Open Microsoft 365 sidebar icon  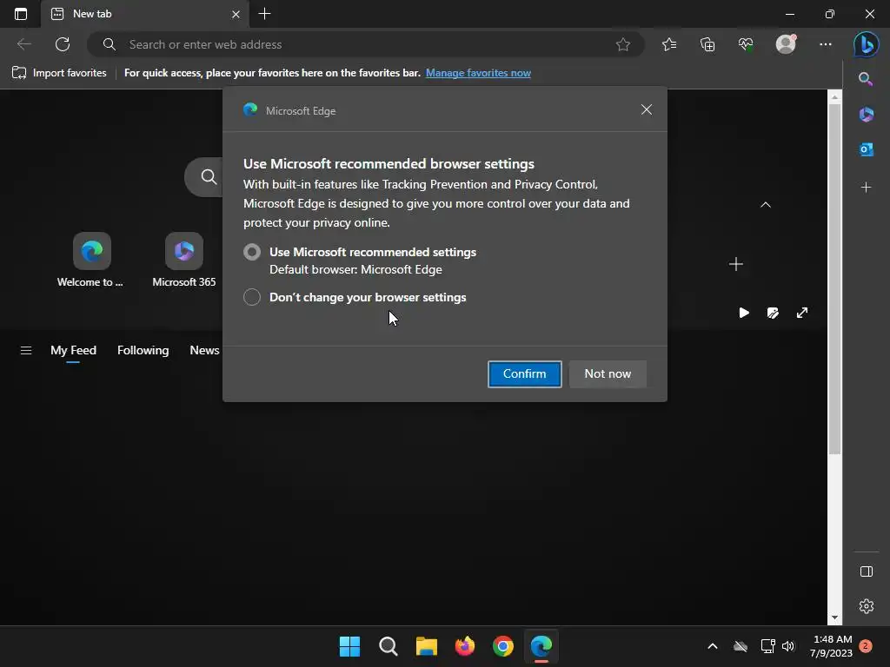867,115
